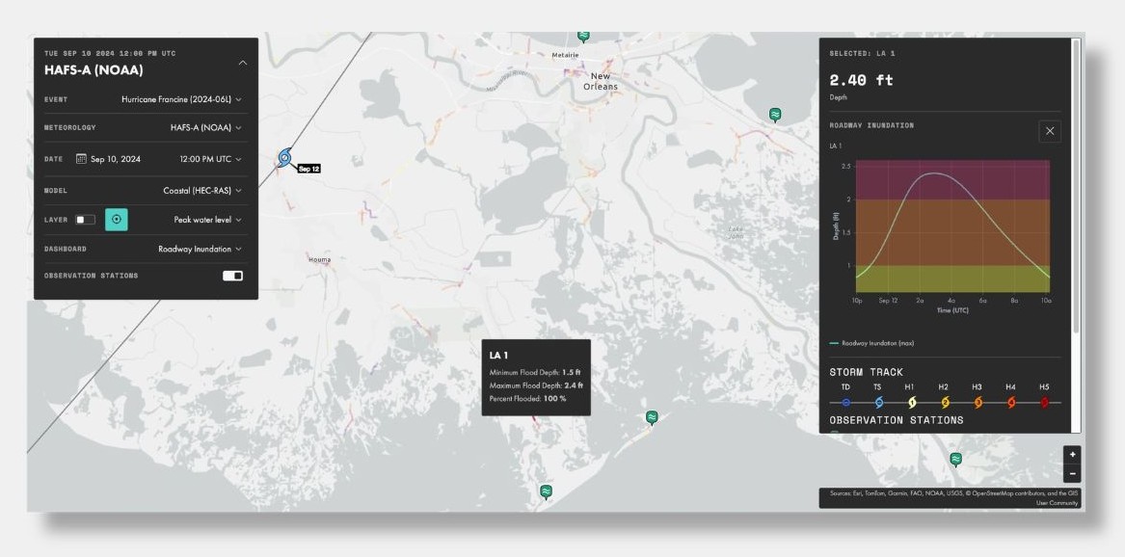Toggle the Layer visibility switch
1125x557 pixels.
pyautogui.click(x=86, y=220)
